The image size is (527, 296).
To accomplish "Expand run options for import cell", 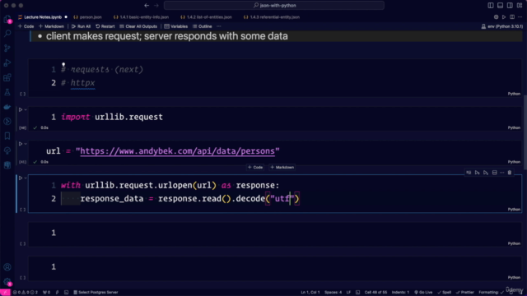I will click(x=26, y=109).
